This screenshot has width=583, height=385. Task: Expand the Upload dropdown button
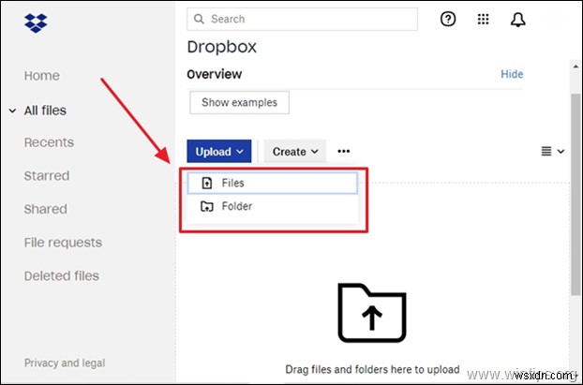pos(219,151)
